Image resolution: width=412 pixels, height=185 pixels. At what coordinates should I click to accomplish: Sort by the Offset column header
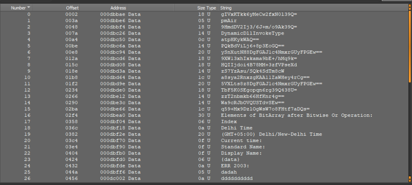(x=72, y=8)
